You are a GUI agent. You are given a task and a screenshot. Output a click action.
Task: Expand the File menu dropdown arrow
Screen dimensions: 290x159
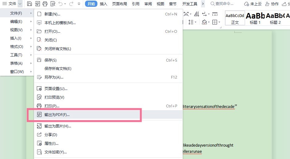click(x=20, y=4)
